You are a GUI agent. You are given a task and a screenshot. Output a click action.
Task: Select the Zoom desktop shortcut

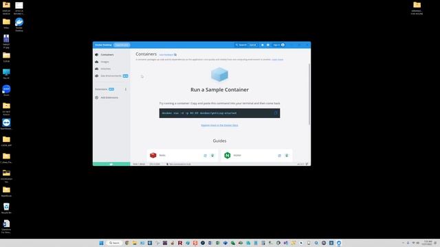(x=6, y=91)
